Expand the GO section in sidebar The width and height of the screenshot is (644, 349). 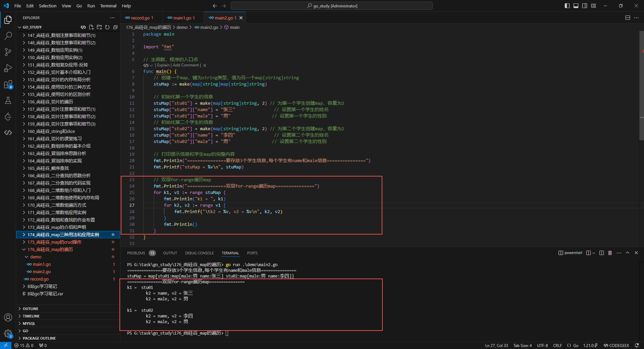(68, 331)
